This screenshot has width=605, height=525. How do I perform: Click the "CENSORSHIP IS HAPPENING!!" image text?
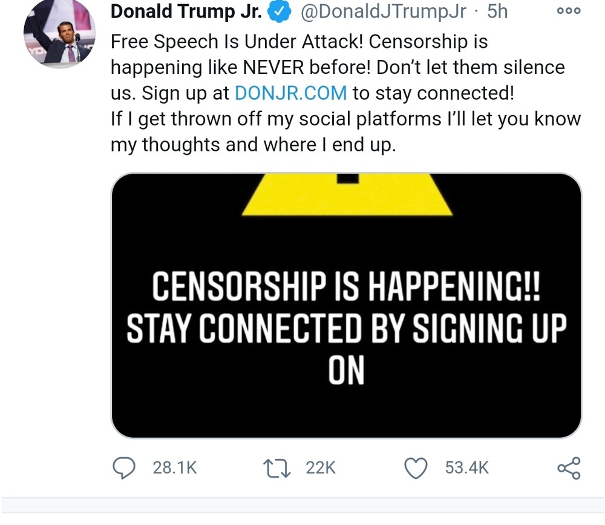point(347,286)
